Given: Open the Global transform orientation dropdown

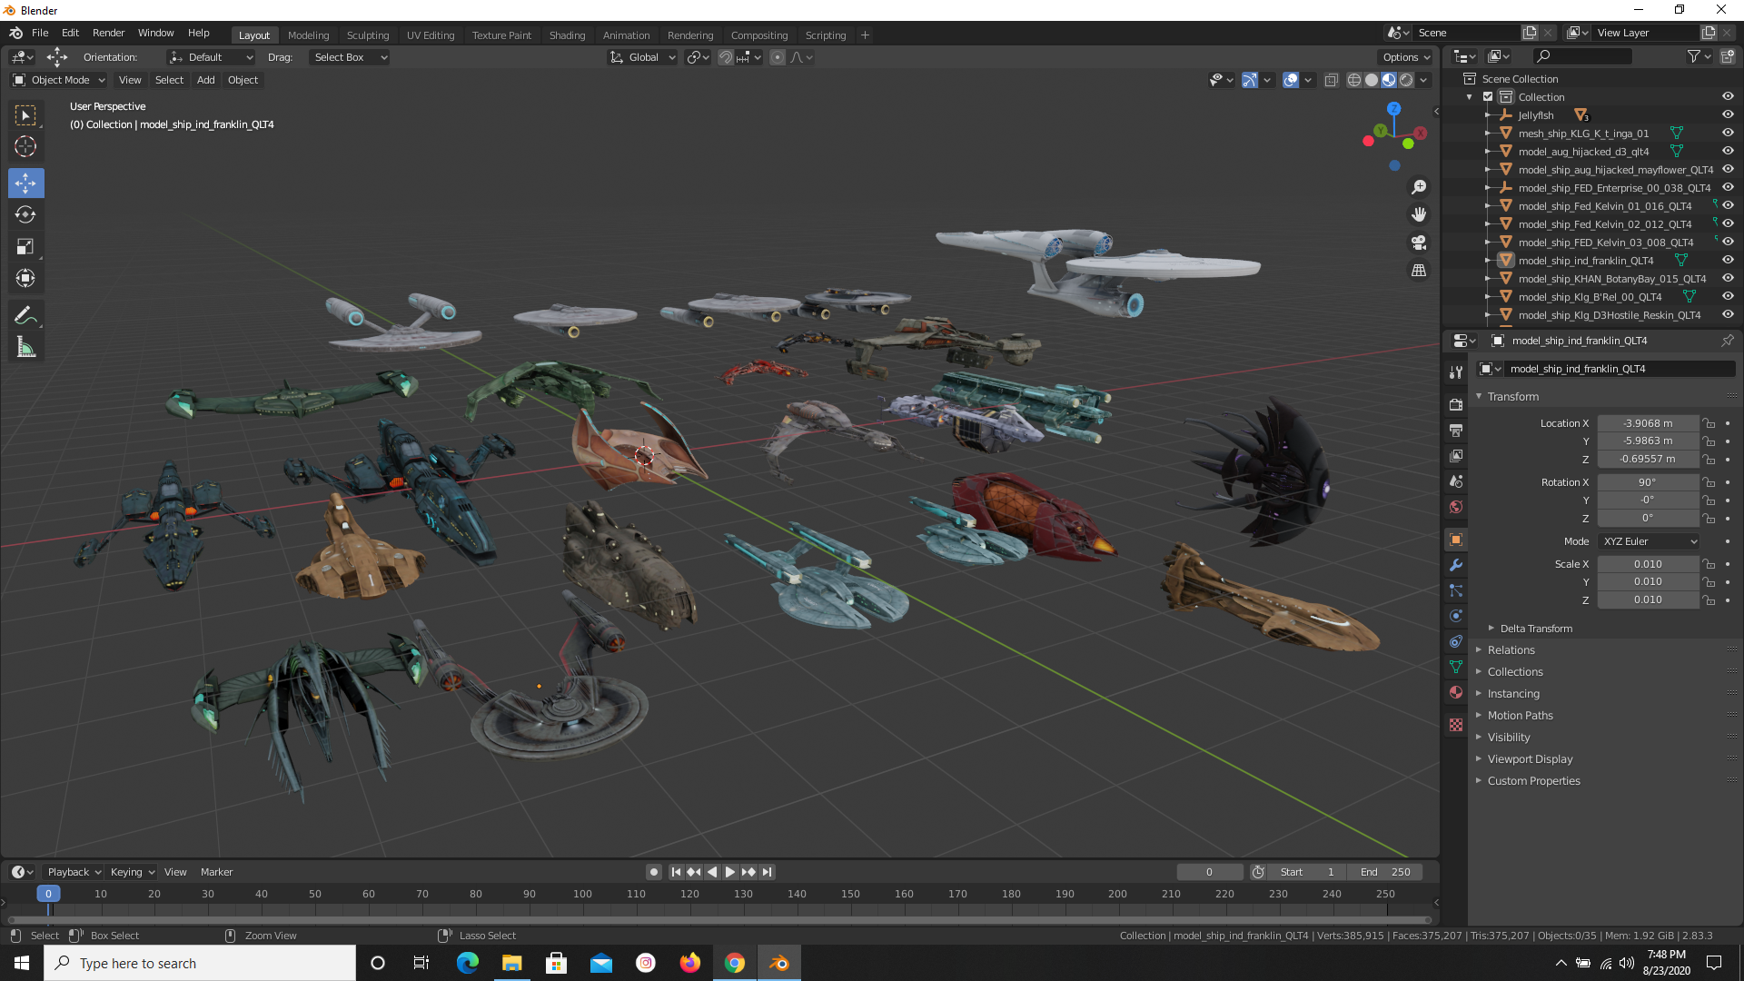Looking at the screenshot, I should point(642,57).
